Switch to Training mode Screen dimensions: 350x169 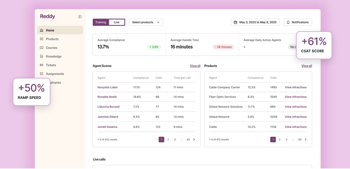pyautogui.click(x=101, y=22)
